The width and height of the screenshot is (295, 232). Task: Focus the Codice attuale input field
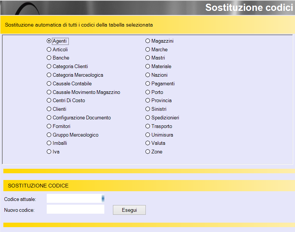[x=74, y=198]
